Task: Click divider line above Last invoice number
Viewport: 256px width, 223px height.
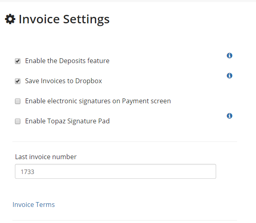Action: click(x=125, y=142)
